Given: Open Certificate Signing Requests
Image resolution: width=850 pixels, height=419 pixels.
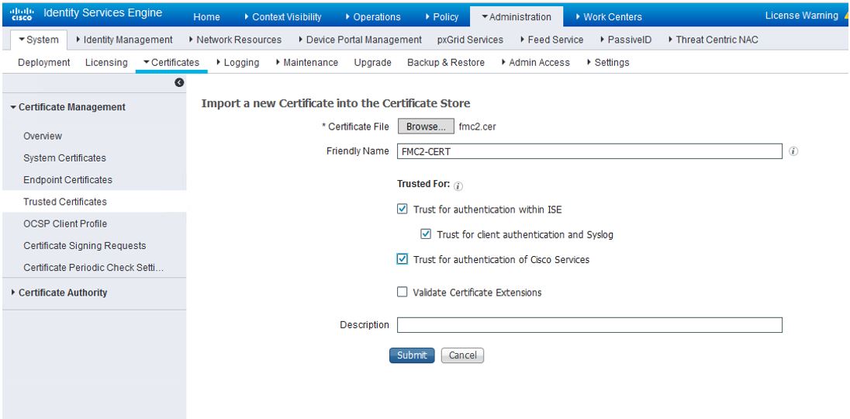Looking at the screenshot, I should (x=85, y=245).
